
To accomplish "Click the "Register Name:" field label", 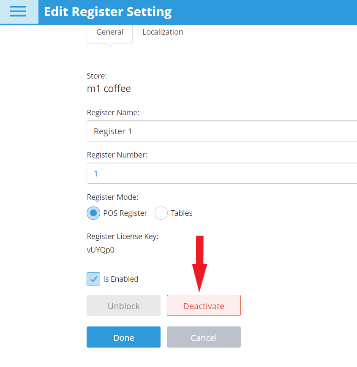I will coord(113,113).
